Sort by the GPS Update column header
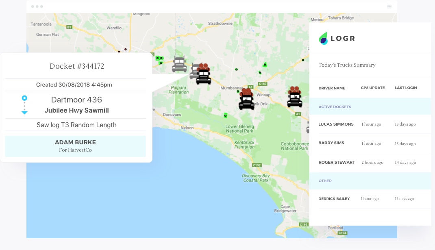Image resolution: width=435 pixels, height=250 pixels. pyautogui.click(x=373, y=88)
